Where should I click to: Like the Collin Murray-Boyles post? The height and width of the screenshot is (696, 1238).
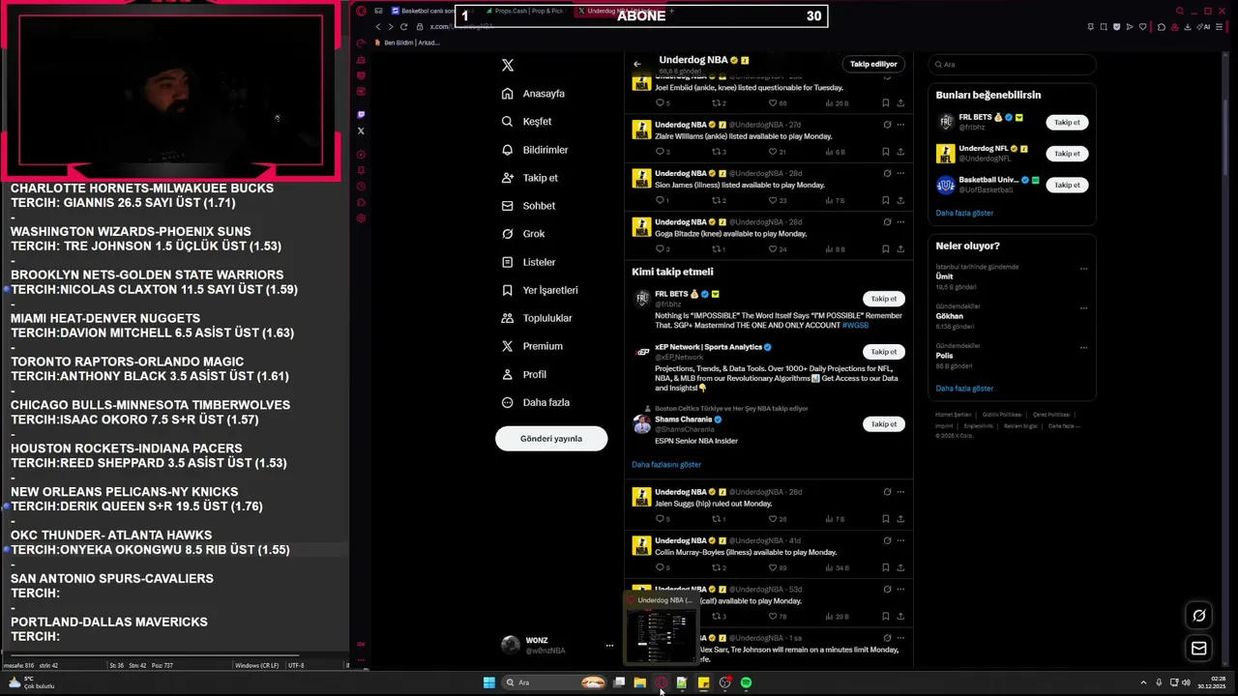coord(773,567)
